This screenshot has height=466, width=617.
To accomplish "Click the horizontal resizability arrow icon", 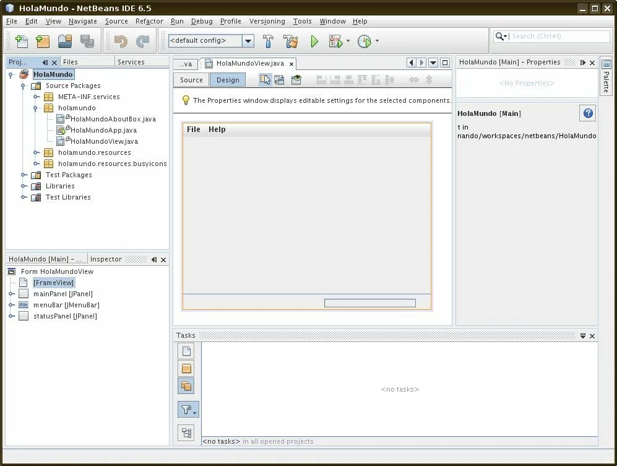I will [x=414, y=80].
